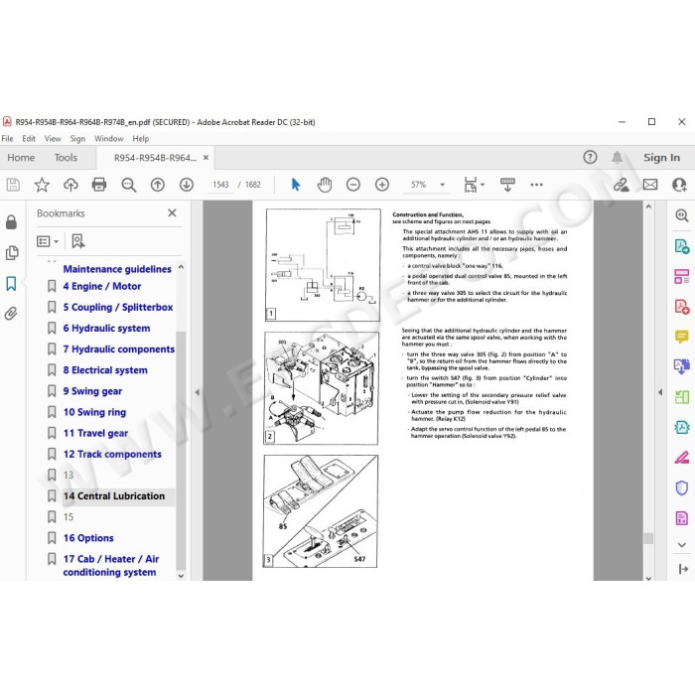Close the Bookmarks panel

click(x=172, y=213)
